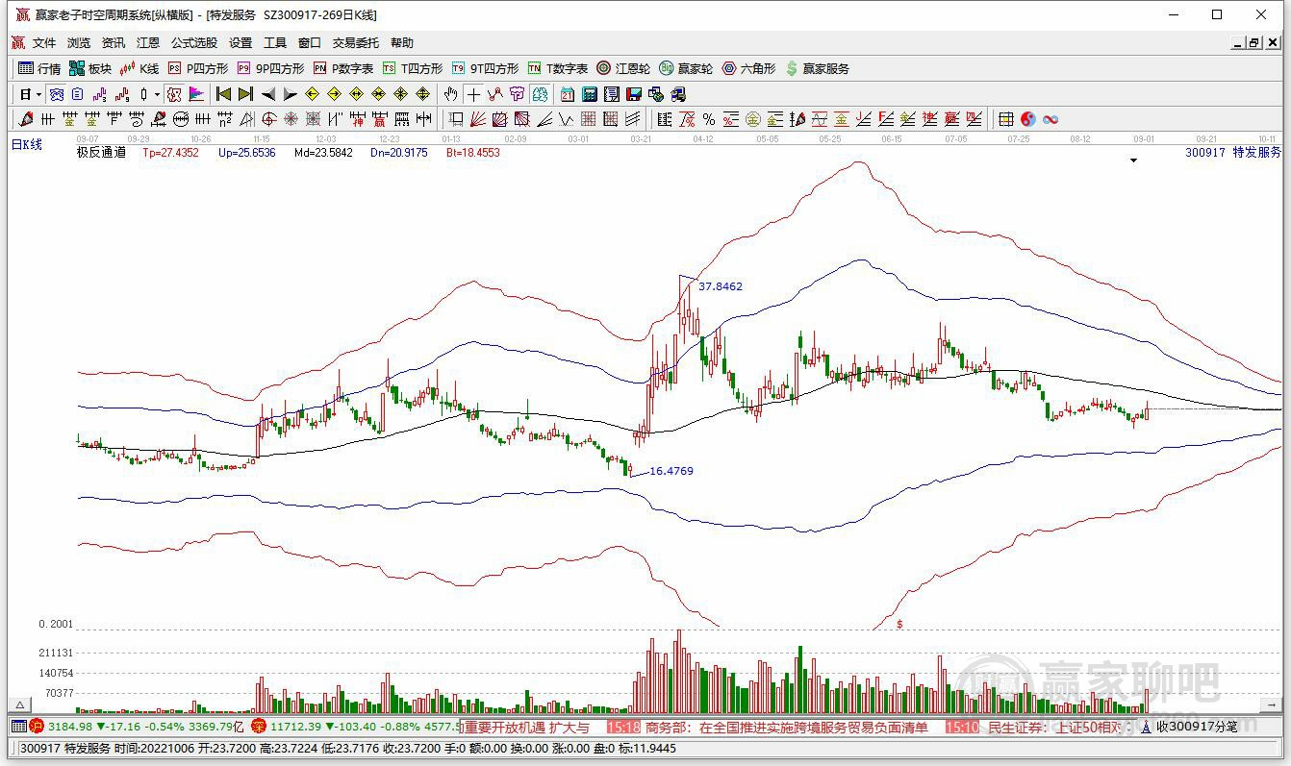This screenshot has width=1291, height=766.
Task: Open the T数字表 tool
Action: tap(558, 68)
